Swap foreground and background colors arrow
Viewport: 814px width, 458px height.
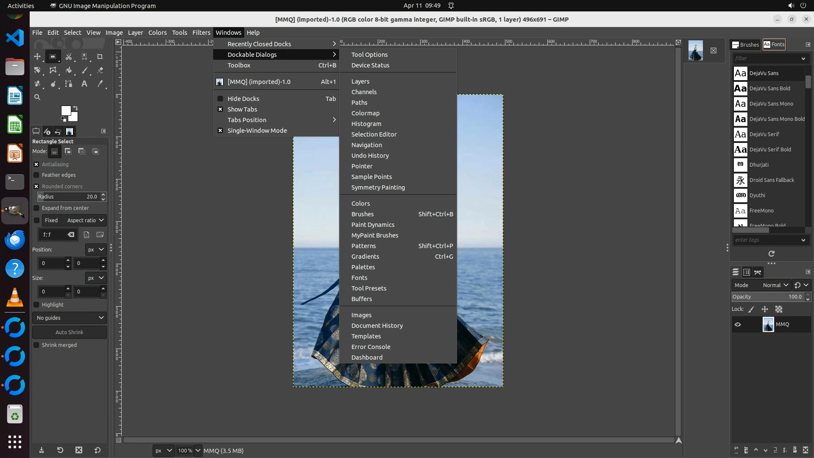pyautogui.click(x=75, y=108)
